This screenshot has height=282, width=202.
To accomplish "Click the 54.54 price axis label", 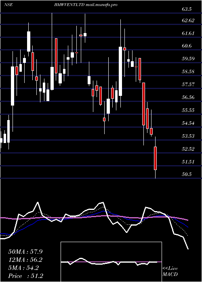I will coord(188,123).
